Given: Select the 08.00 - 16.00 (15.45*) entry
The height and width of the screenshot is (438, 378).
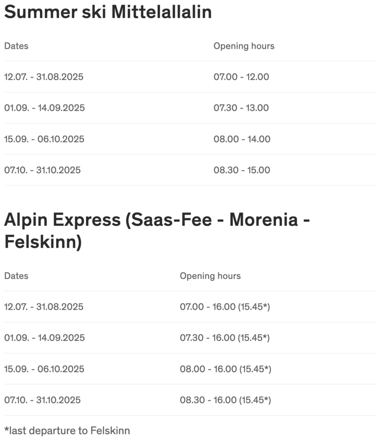Looking at the screenshot, I should (225, 369).
